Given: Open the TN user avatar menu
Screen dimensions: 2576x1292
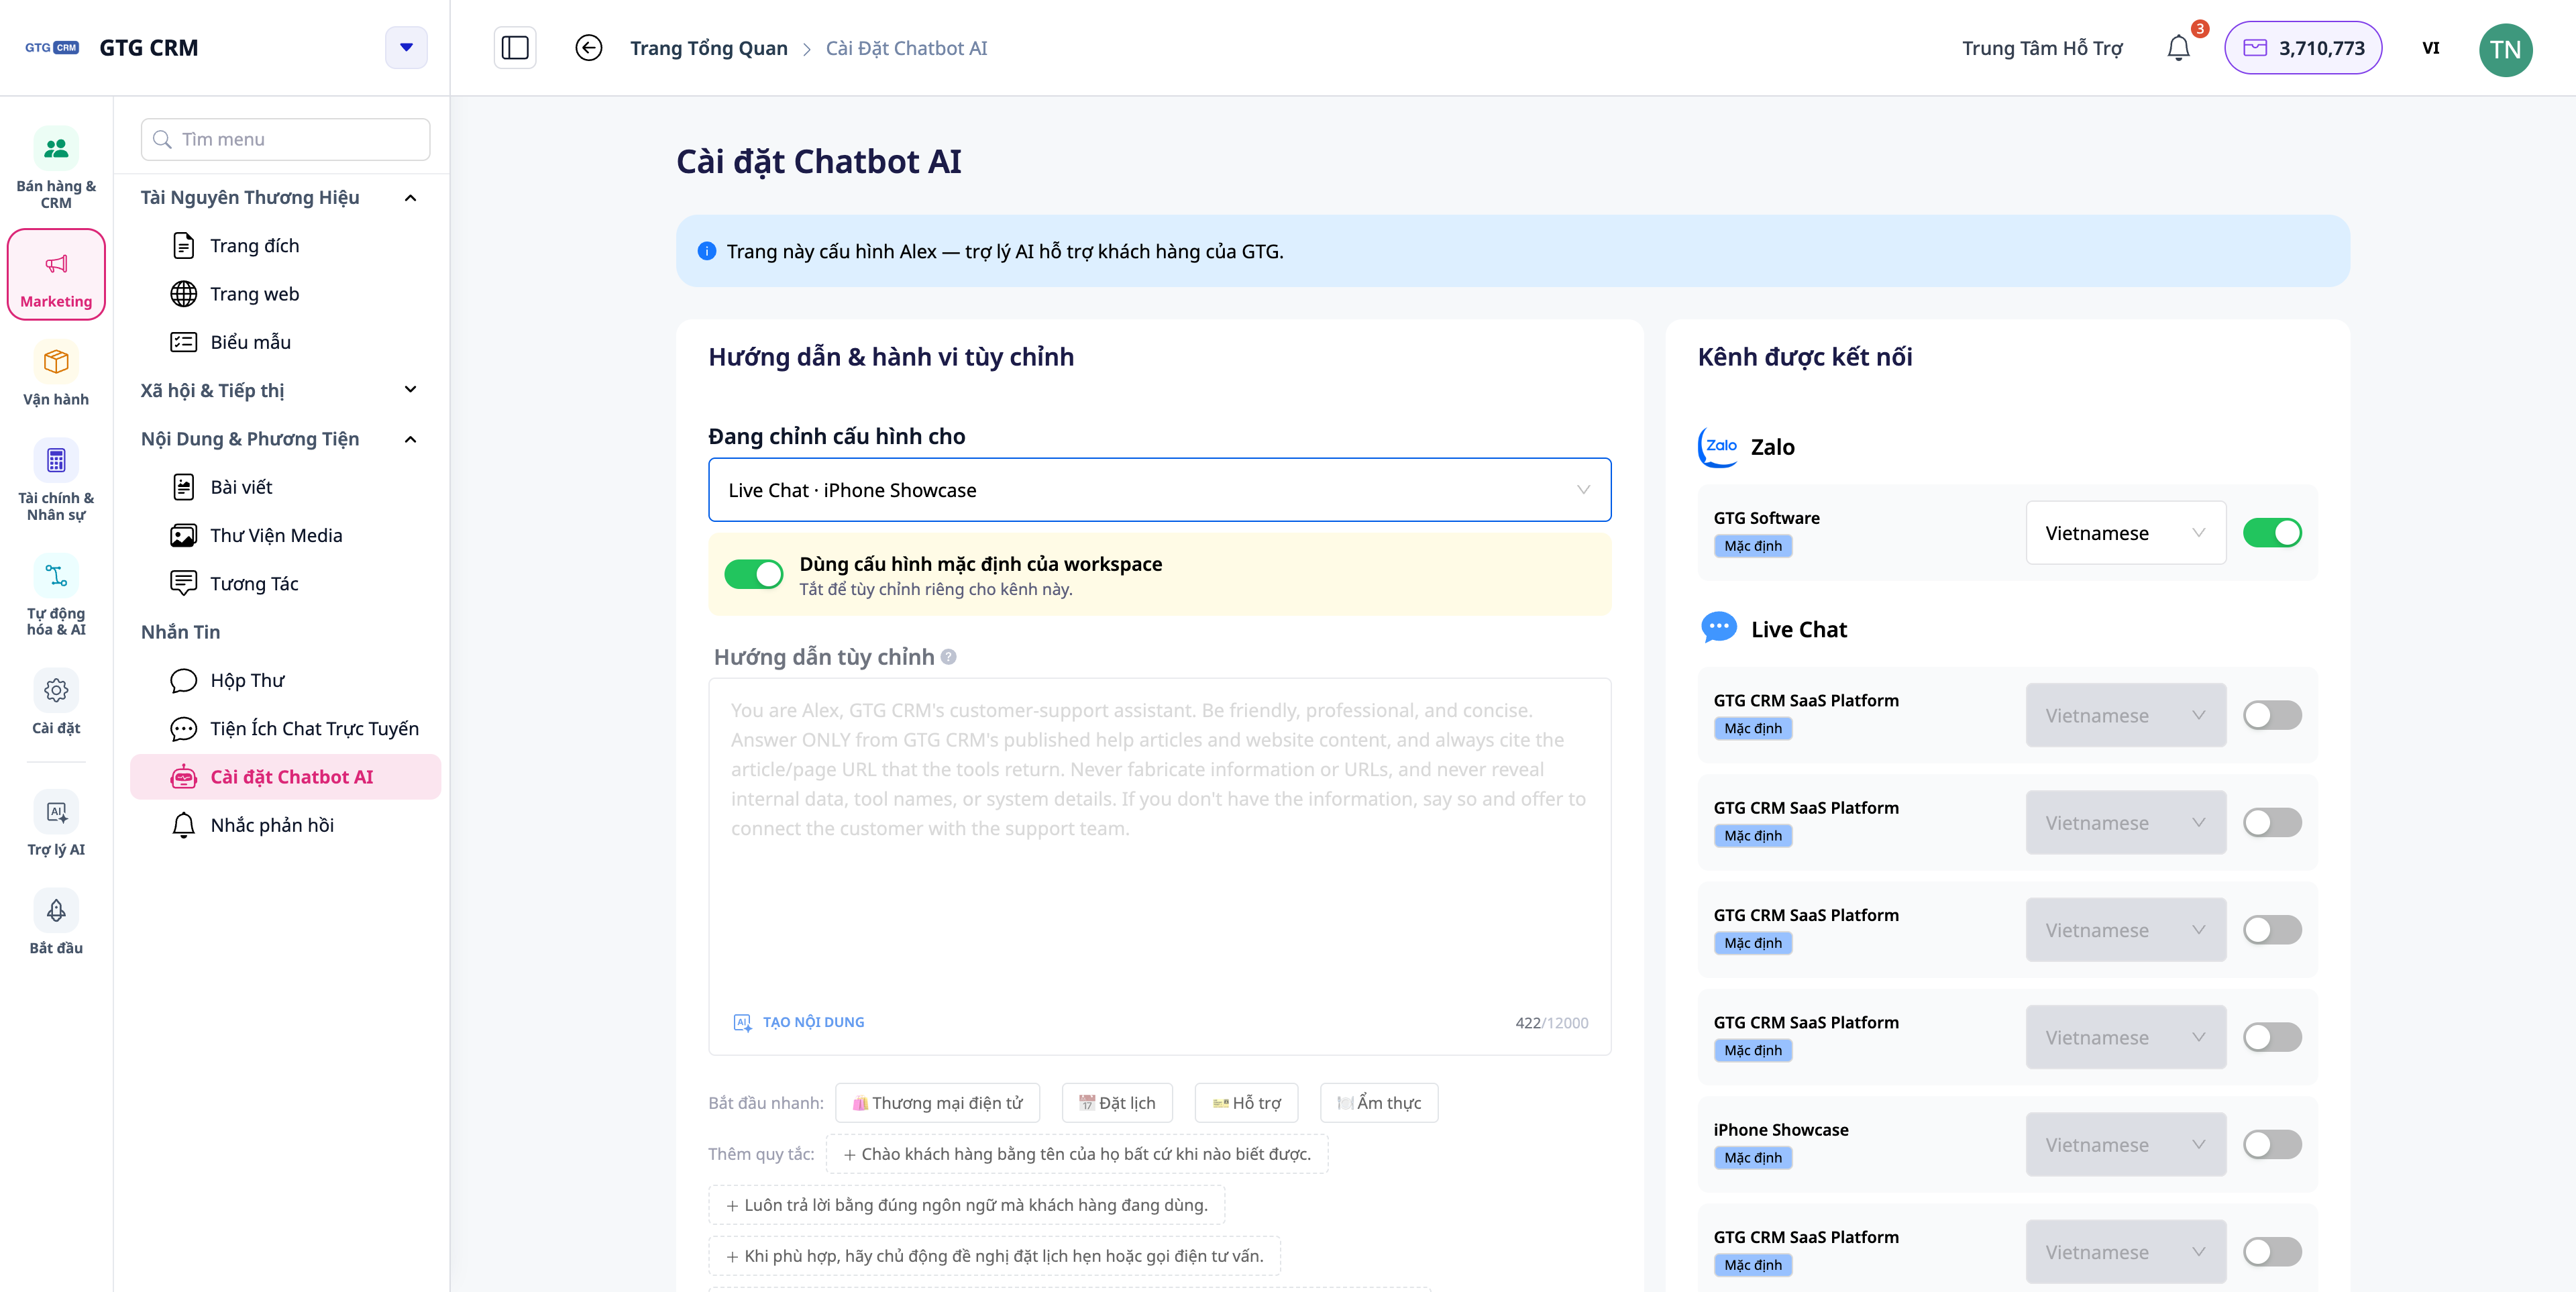Looking at the screenshot, I should click(x=2506, y=49).
